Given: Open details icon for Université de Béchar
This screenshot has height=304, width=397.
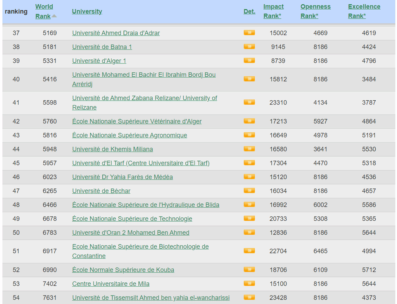Looking at the screenshot, I should pyautogui.click(x=249, y=191).
